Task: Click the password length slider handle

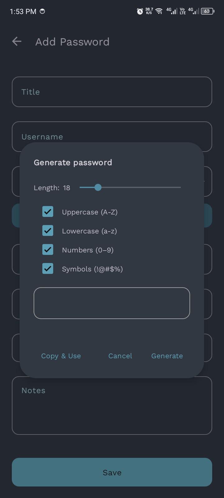Action: (98, 187)
